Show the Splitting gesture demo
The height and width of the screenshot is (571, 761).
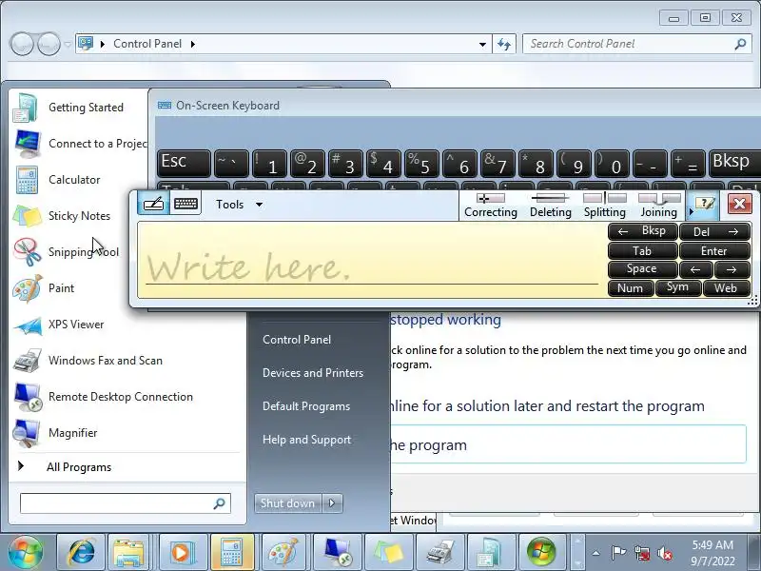point(604,206)
